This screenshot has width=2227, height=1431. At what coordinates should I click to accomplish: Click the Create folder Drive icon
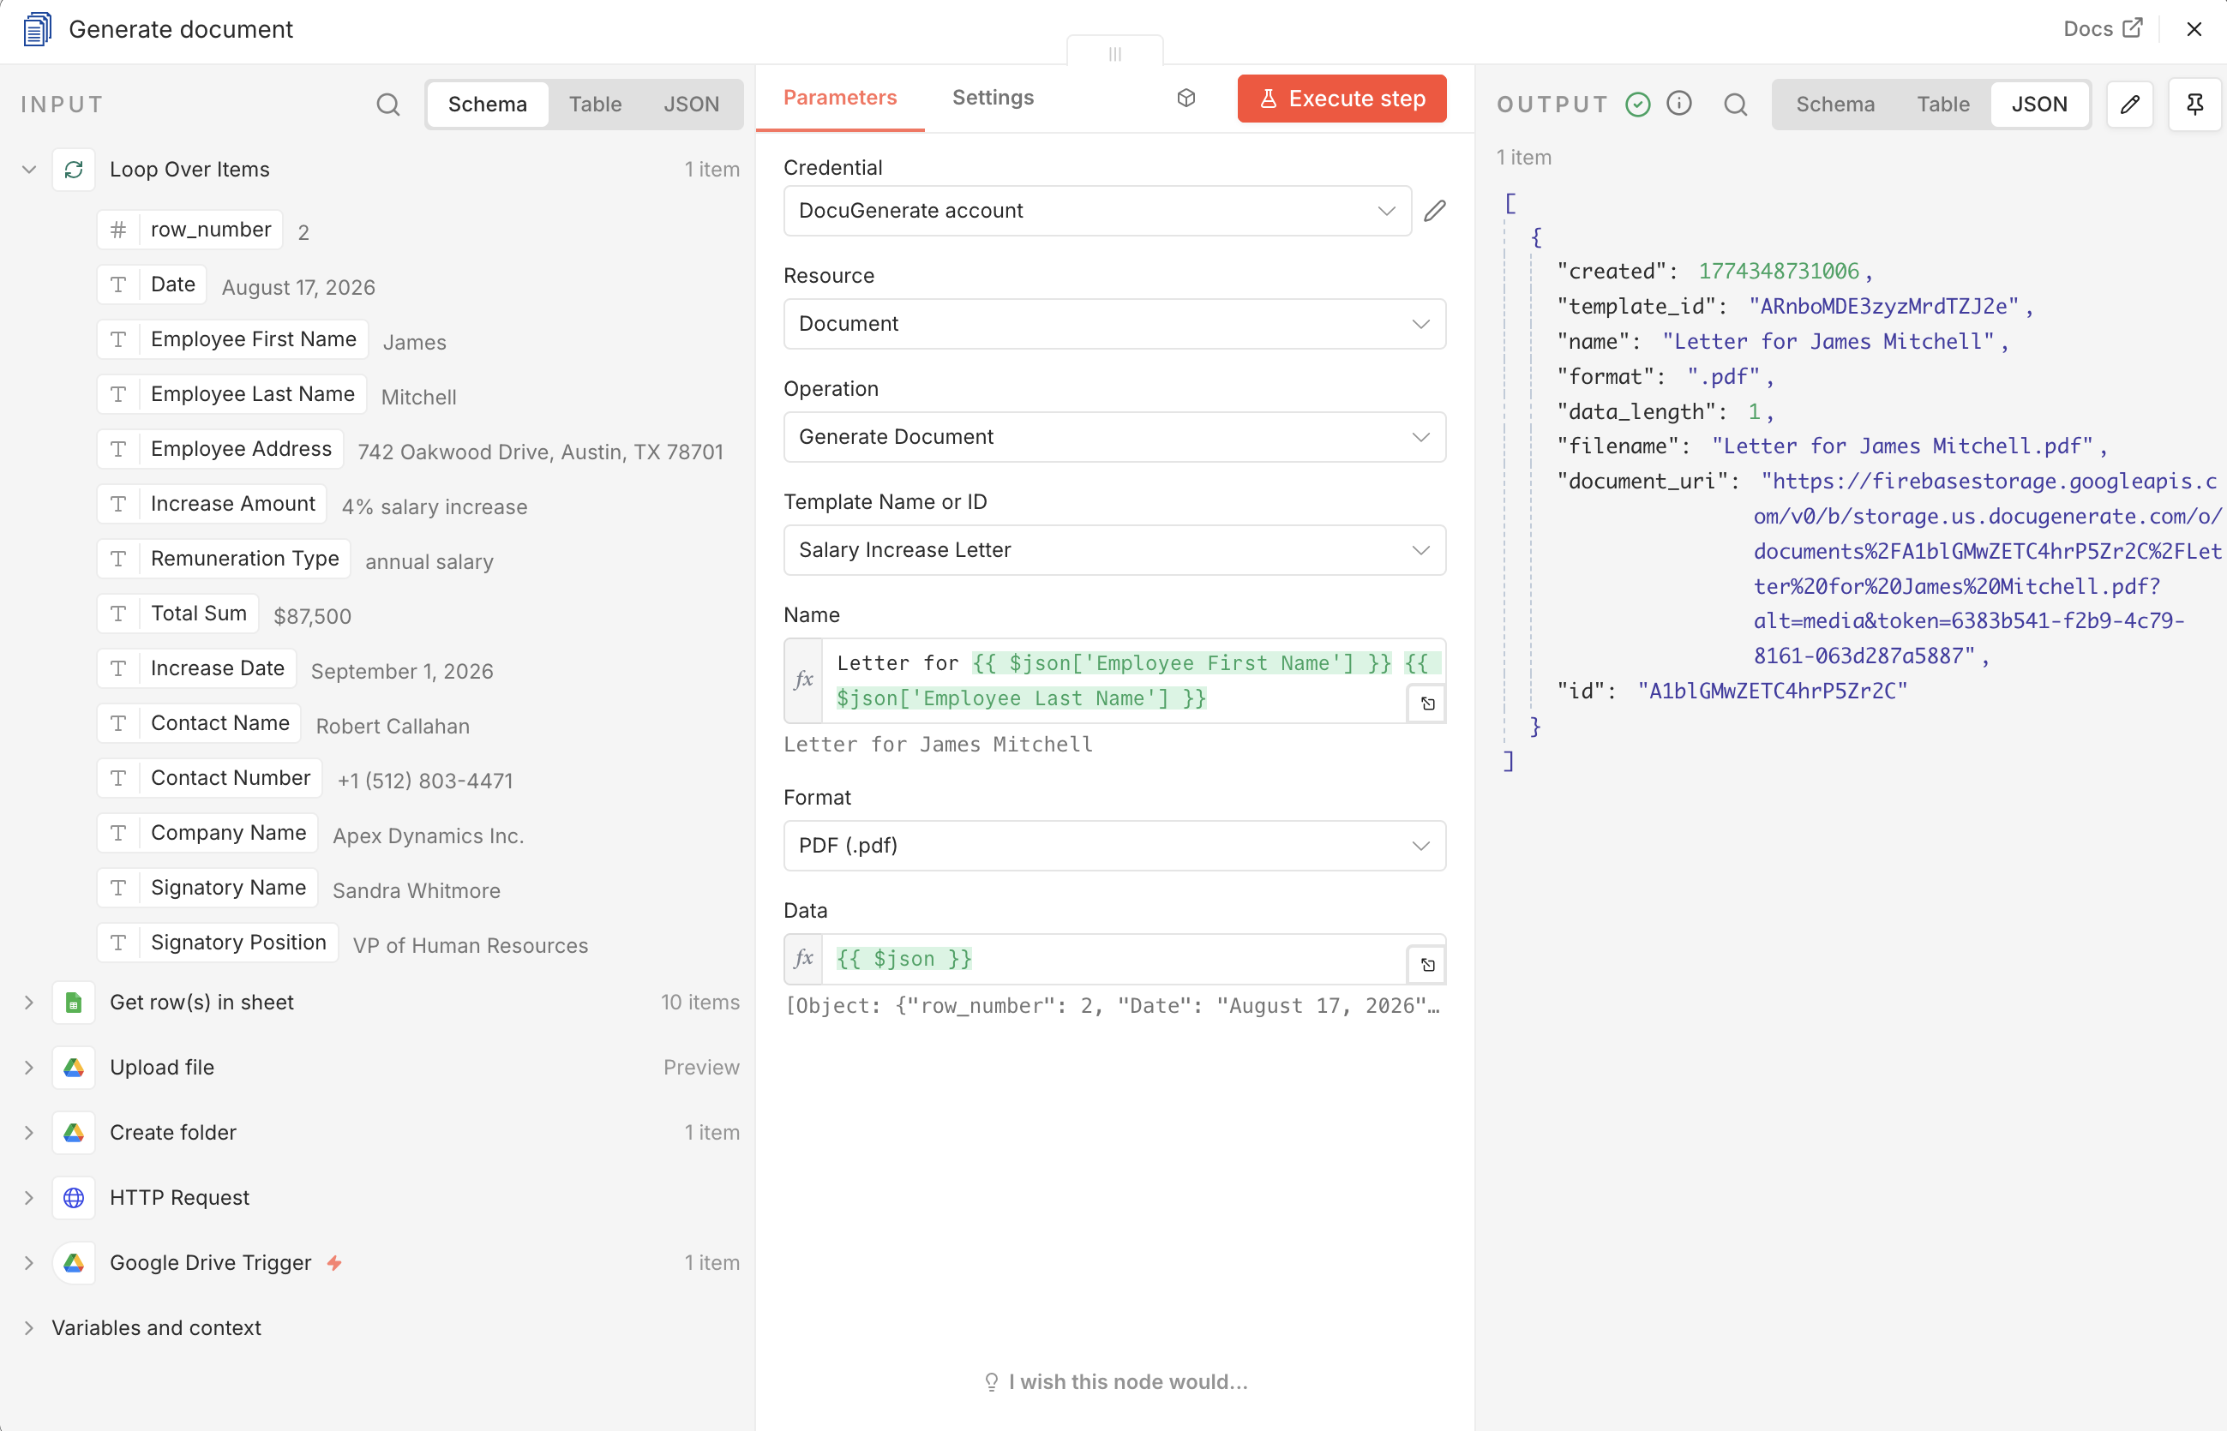(74, 1133)
